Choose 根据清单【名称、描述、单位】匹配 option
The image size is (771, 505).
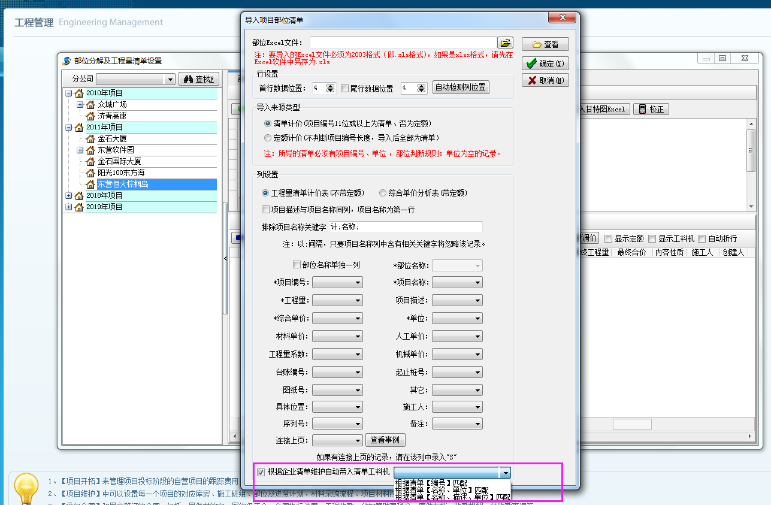(452, 497)
